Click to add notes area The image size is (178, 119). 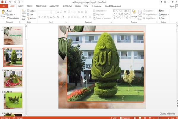click(167, 114)
